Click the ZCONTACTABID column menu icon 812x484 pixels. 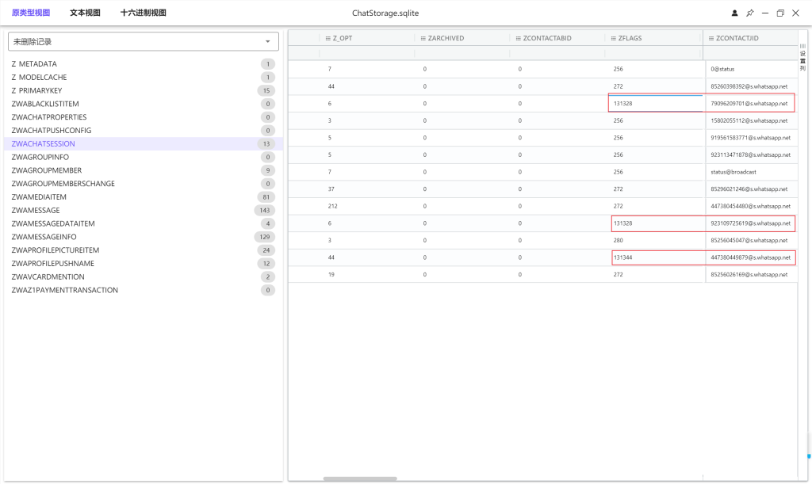click(x=519, y=38)
